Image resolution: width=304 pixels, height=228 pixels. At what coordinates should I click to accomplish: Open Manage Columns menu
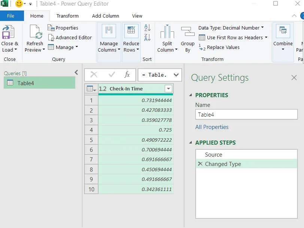pyautogui.click(x=109, y=42)
